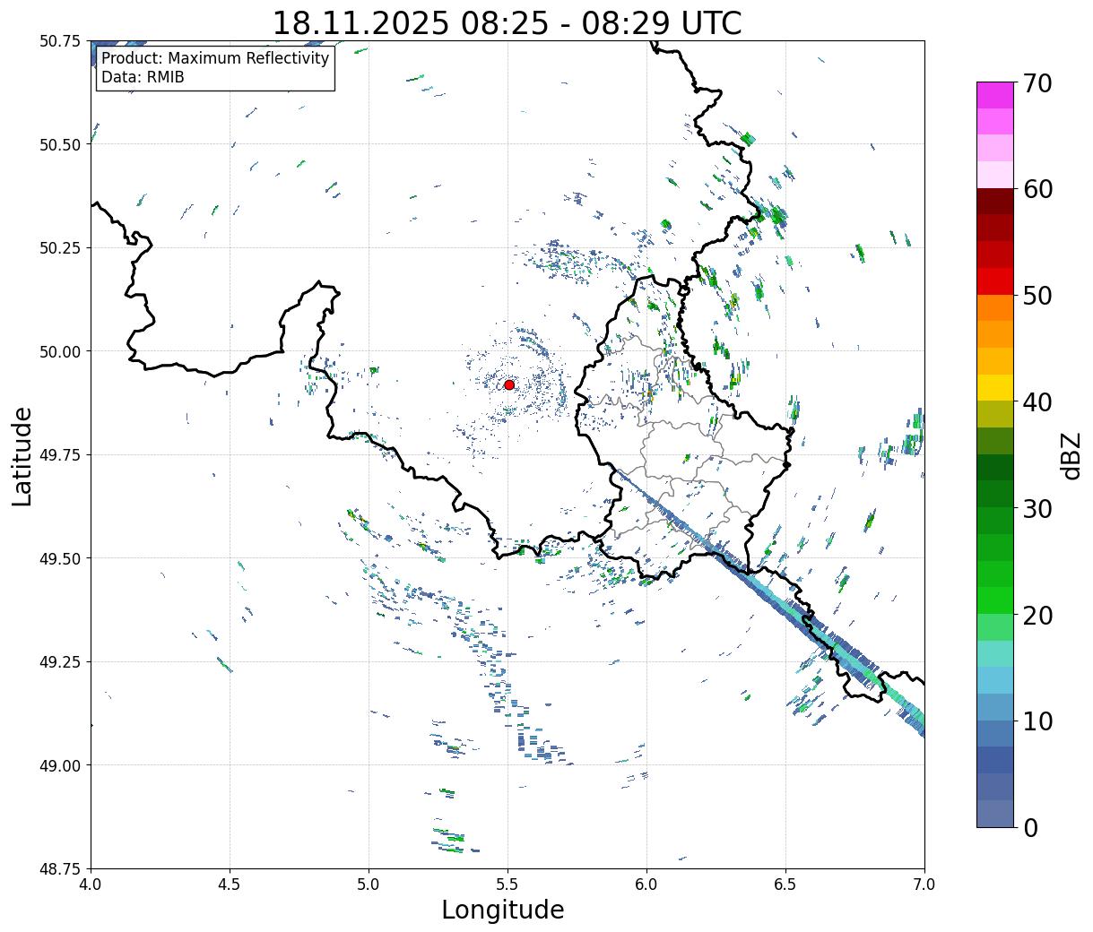Click the red 50 dBZ colorbar band
This screenshot has height=932, width=1093.
(x=995, y=281)
